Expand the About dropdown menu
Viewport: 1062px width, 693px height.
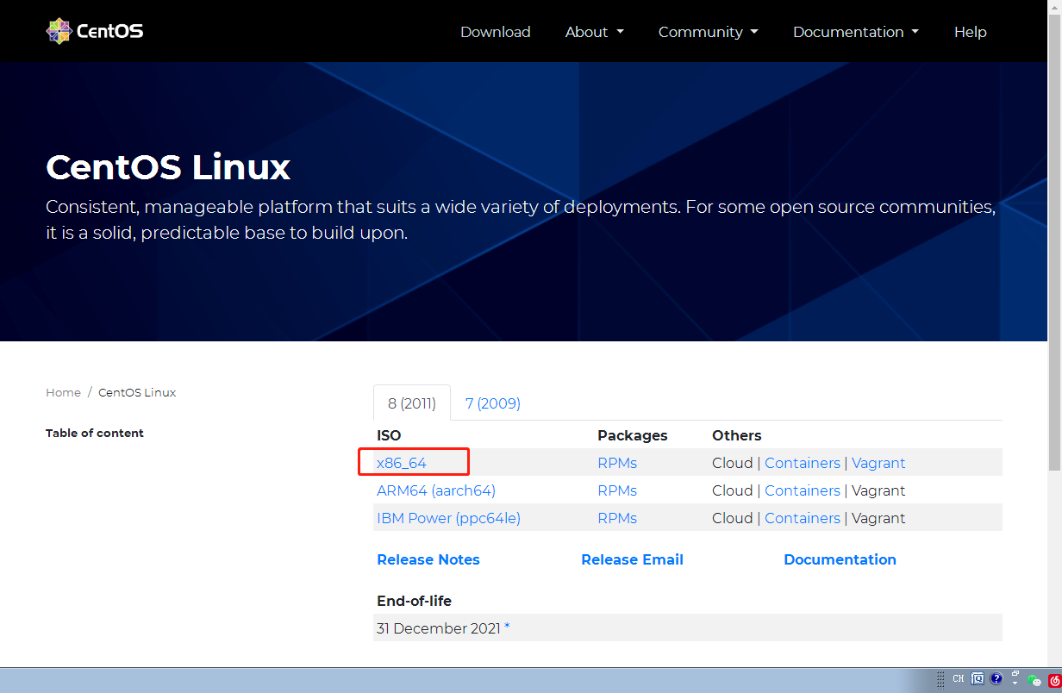tap(594, 32)
